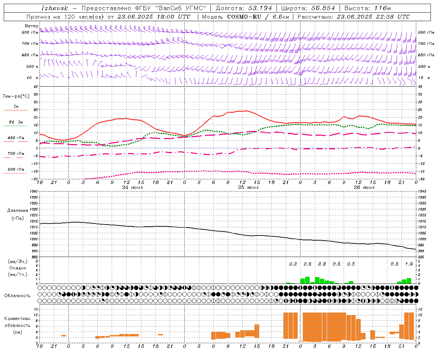Click the forecast start 23.06.2025 18:00 UTC
Image resolution: width=436 pixels, height=349 pixels.
coord(154,17)
